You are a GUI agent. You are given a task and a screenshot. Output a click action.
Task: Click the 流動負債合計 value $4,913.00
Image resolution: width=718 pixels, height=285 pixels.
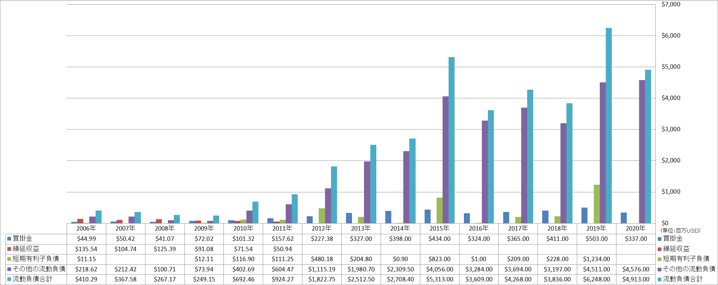tap(636, 279)
